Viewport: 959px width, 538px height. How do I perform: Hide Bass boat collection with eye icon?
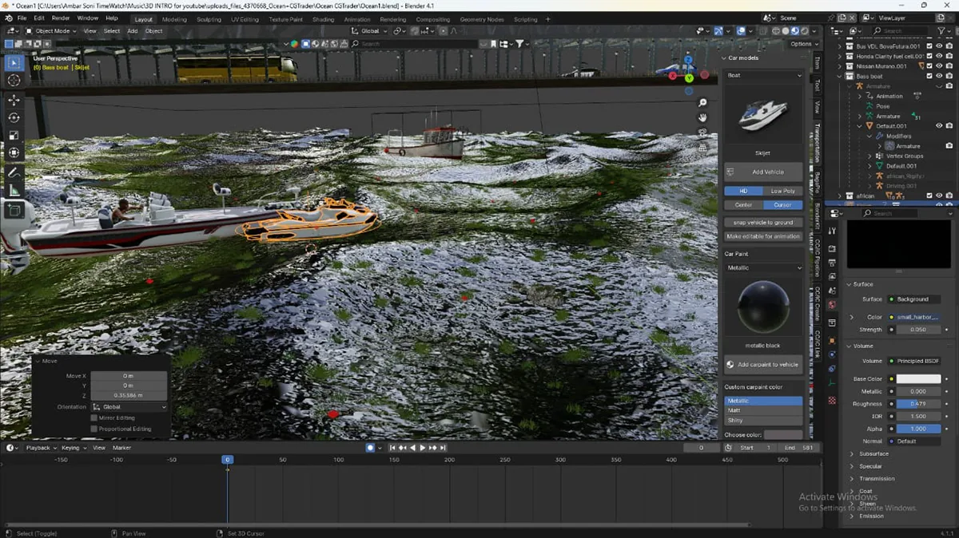pyautogui.click(x=939, y=77)
